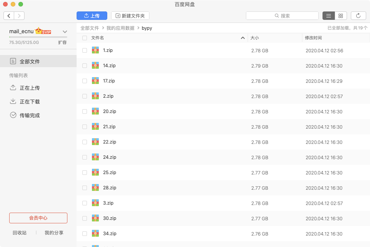The image size is (370, 247).
Task: Click the archive icon of 2.zip
Action: click(x=95, y=96)
